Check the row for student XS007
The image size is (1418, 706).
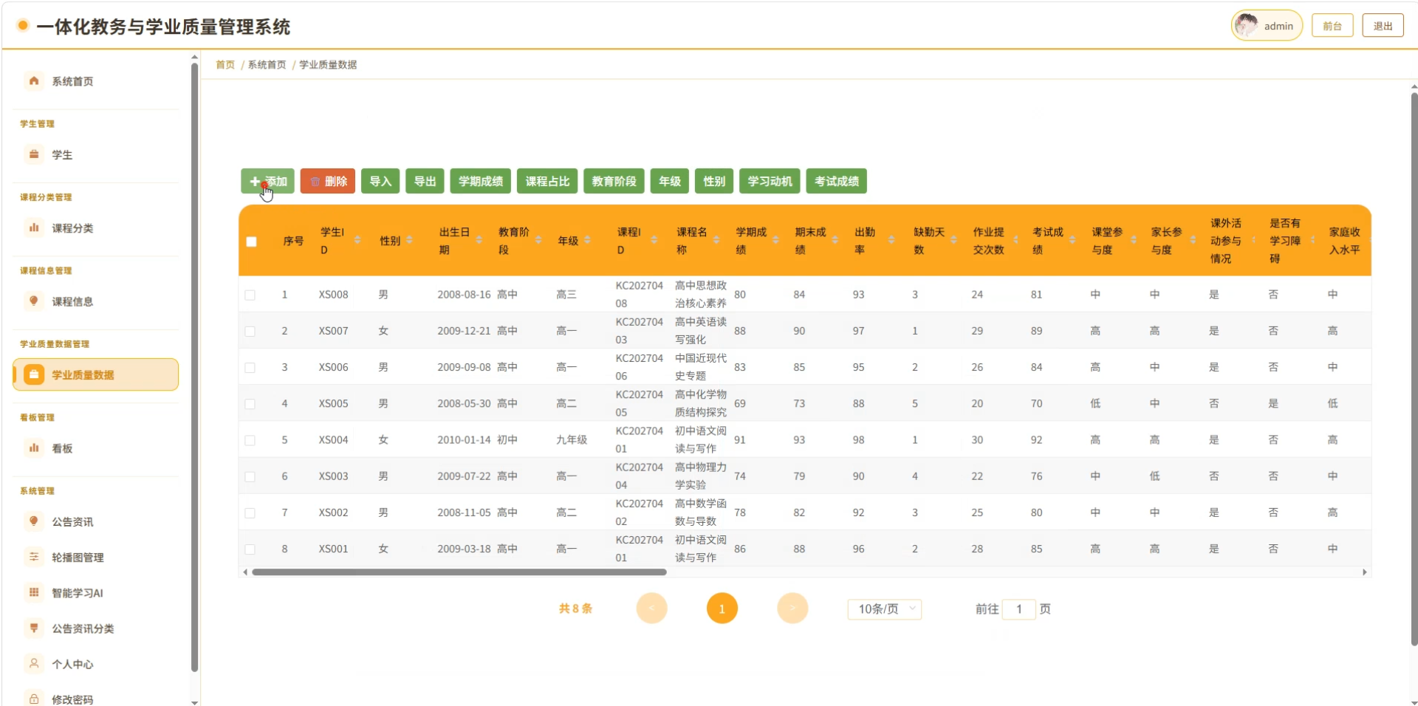pyautogui.click(x=250, y=331)
